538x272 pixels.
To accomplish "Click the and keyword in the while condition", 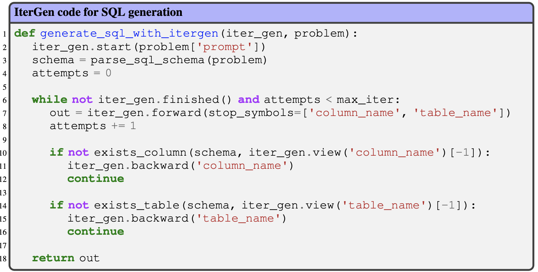I will click(x=249, y=100).
